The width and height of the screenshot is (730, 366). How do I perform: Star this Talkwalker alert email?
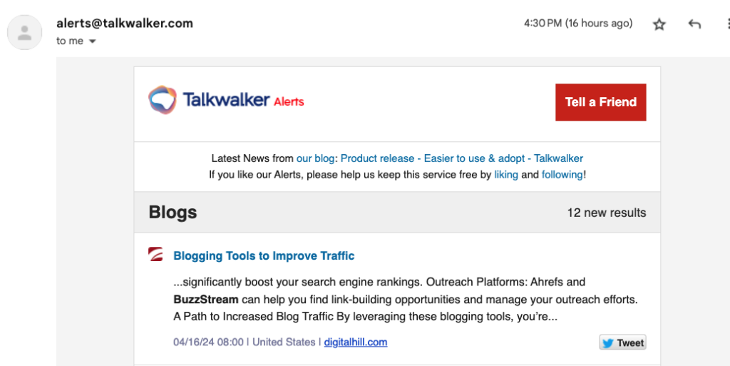[659, 24]
